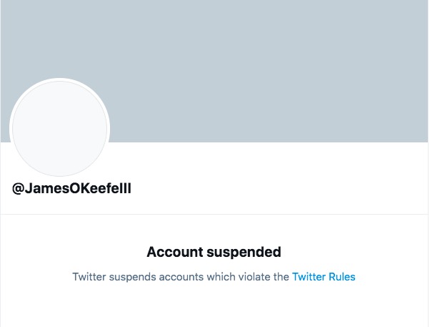Click the first word "Twitter" in the gray message
This screenshot has width=430, height=327.
click(89, 276)
